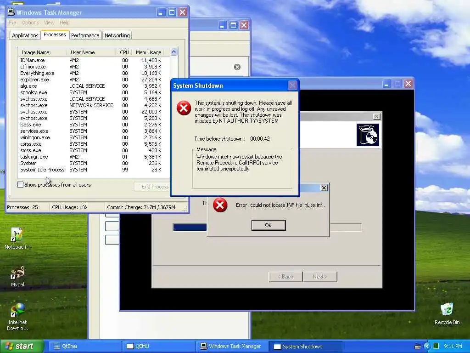Screen dimensions: 470x353
Task: Select the taskmgr.exe process row
Action: pos(94,157)
